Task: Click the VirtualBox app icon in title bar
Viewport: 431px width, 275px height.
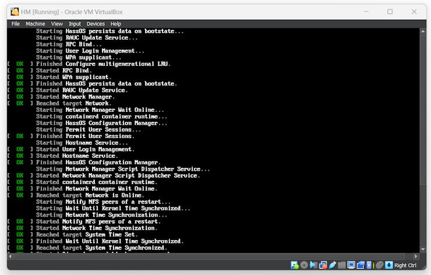Action: (x=15, y=12)
